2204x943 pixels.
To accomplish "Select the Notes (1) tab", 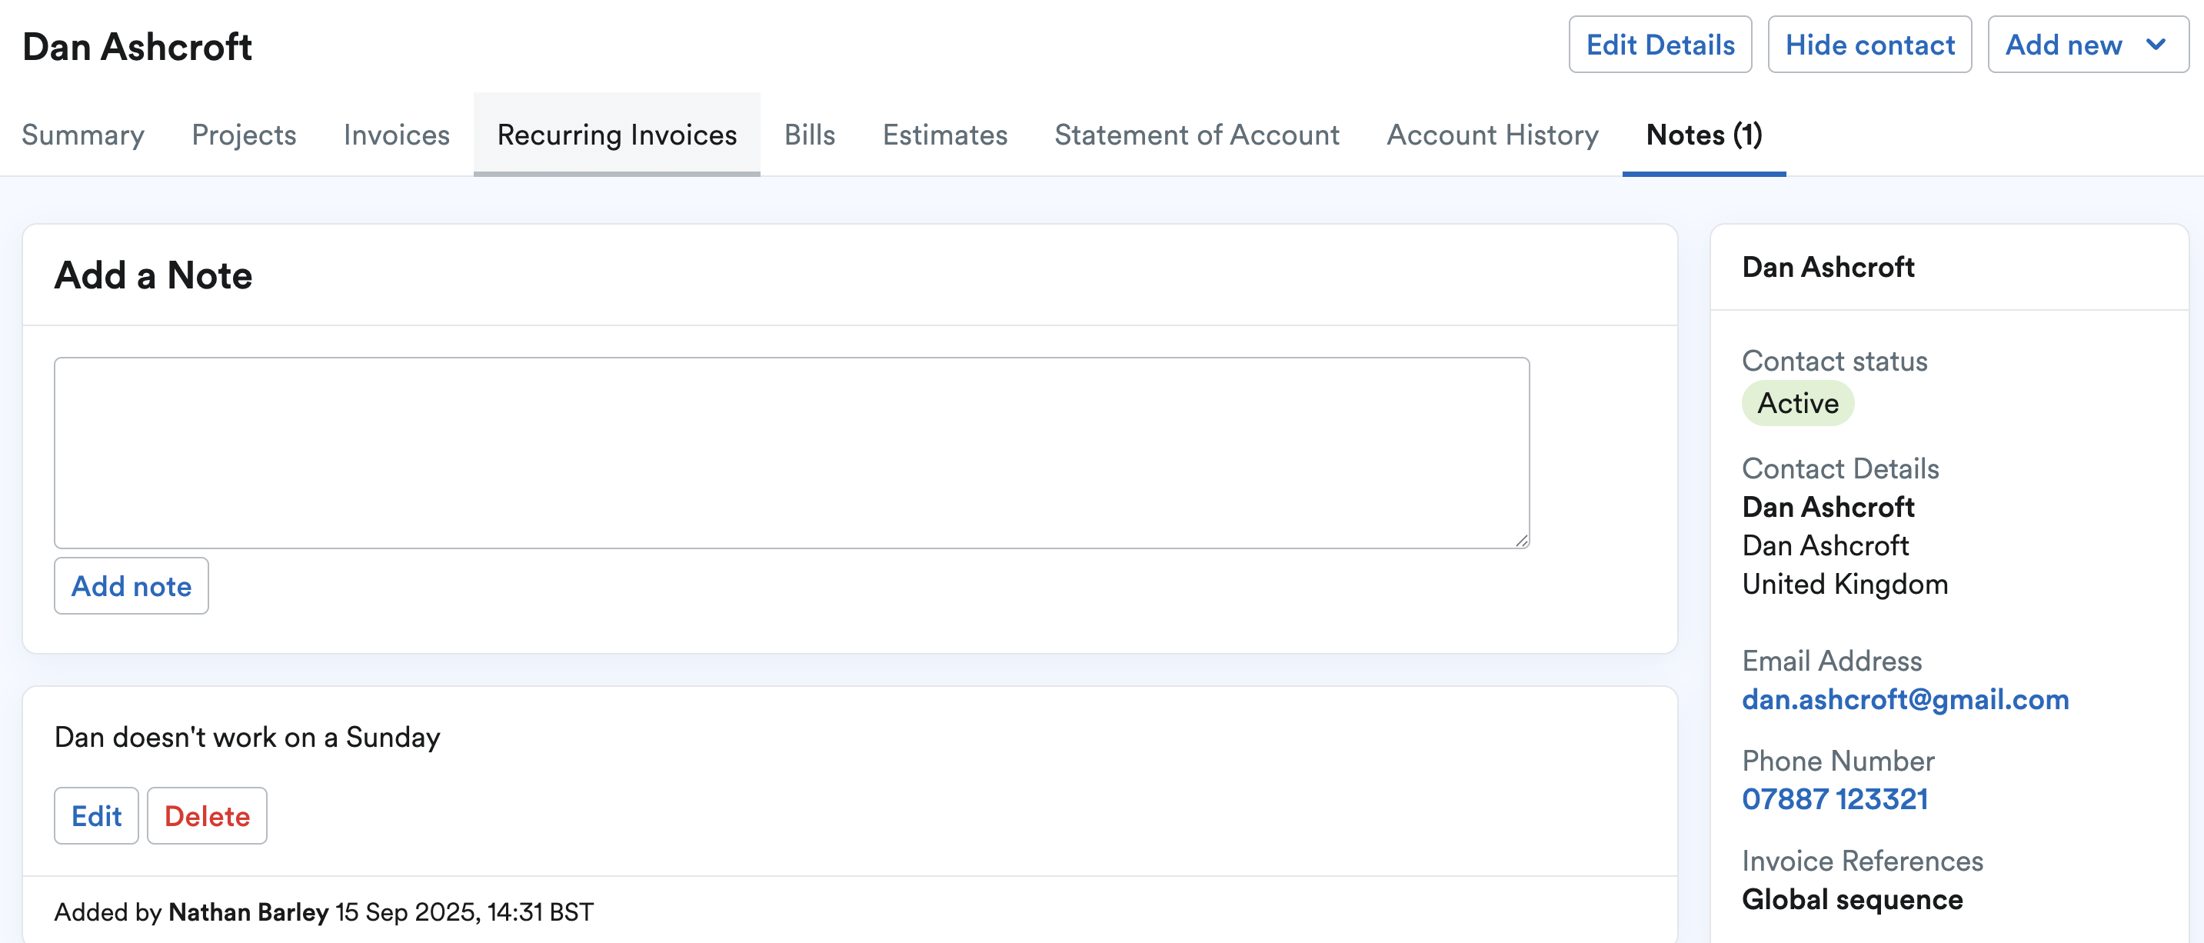I will click(x=1703, y=135).
